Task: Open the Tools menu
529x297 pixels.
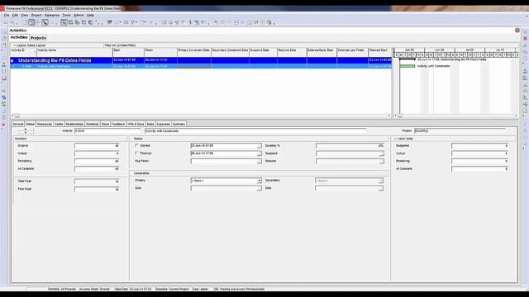Action: click(66, 15)
